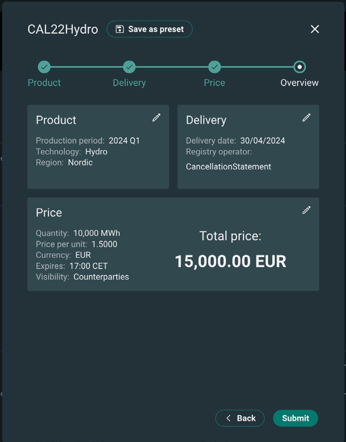Click the Delivery card's edit pencil
The height and width of the screenshot is (442, 346).
pos(306,118)
